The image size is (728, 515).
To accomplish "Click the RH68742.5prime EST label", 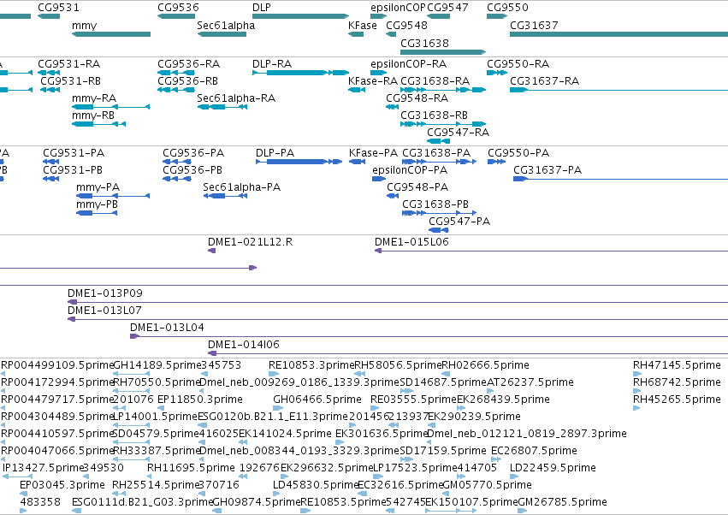I will click(x=677, y=382).
